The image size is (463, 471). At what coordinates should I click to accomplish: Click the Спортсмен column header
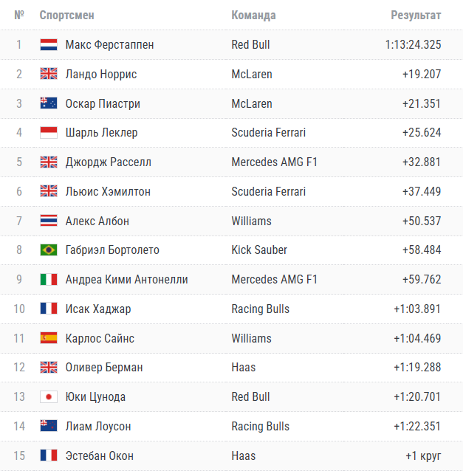[66, 16]
